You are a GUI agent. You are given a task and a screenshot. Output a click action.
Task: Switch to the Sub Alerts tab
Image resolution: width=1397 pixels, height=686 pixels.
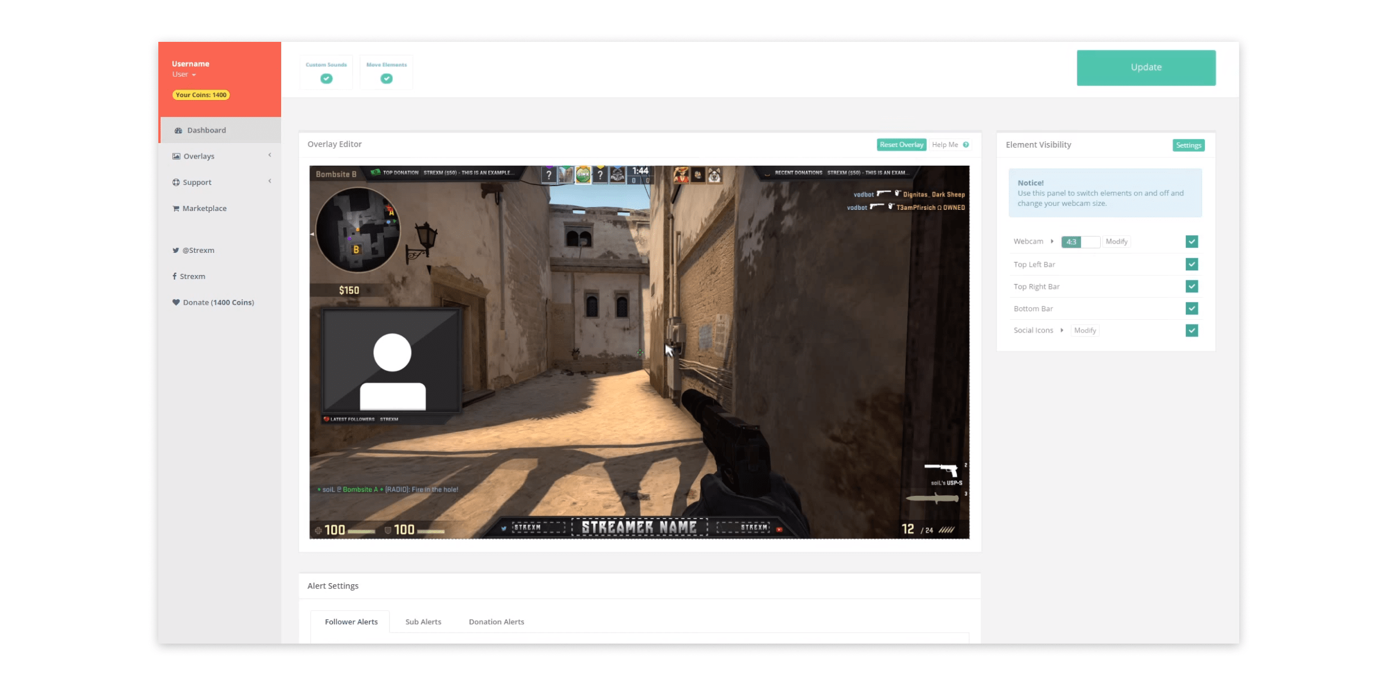click(423, 622)
